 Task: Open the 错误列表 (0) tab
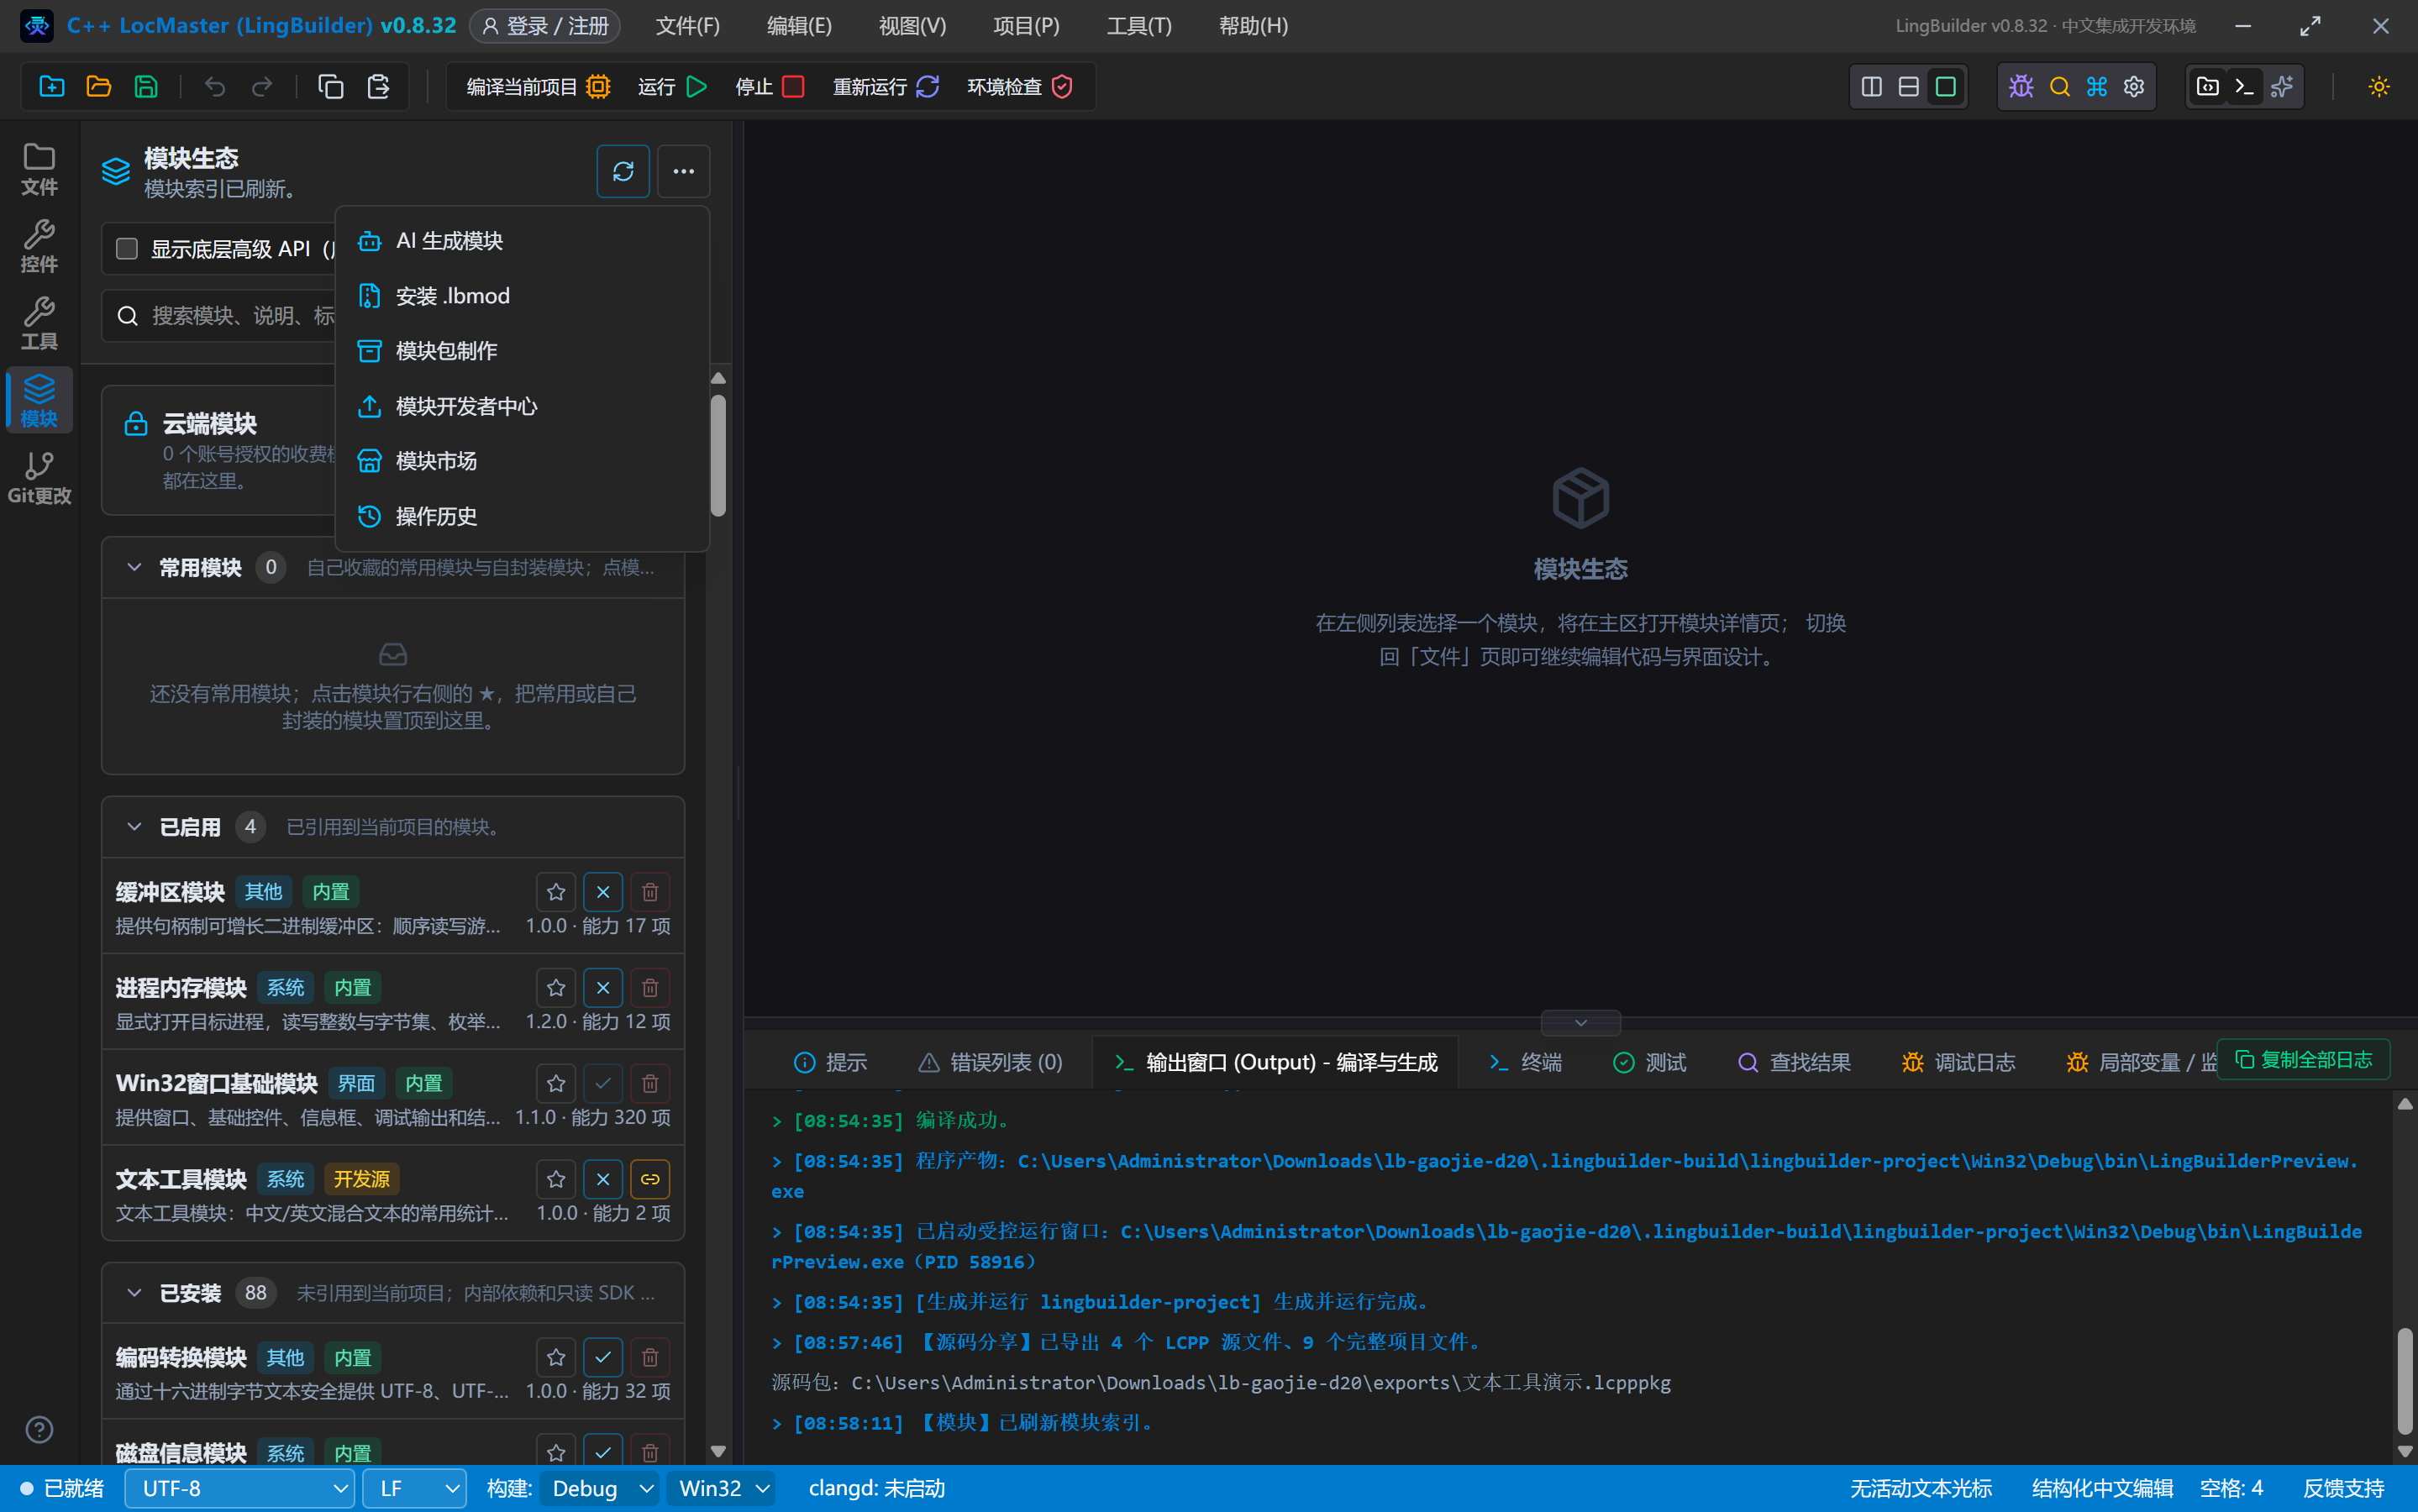990,1062
